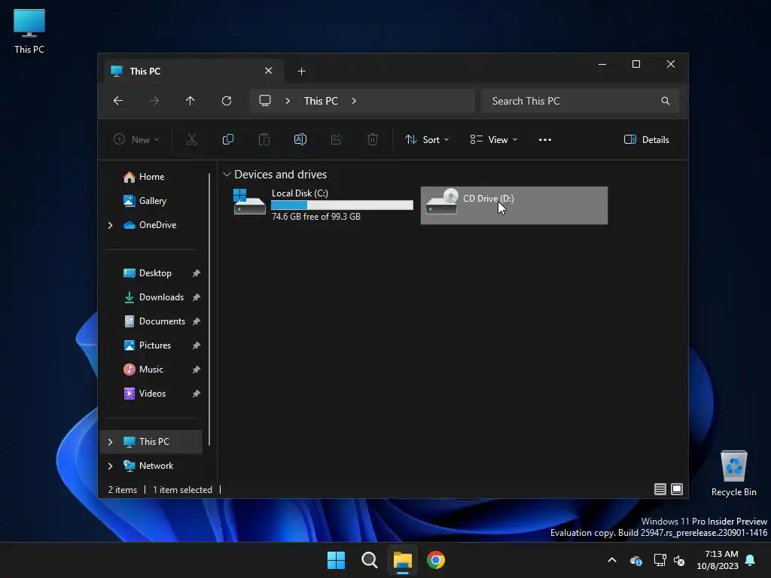Click the Cut scissors icon in toolbar
This screenshot has width=771, height=578.
click(192, 139)
